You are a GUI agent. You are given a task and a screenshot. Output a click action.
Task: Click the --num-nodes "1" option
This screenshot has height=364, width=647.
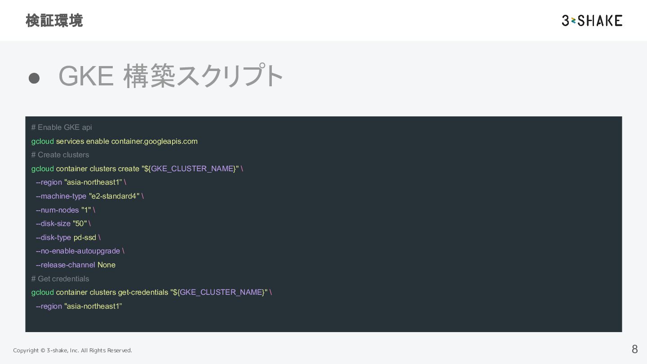coord(65,210)
